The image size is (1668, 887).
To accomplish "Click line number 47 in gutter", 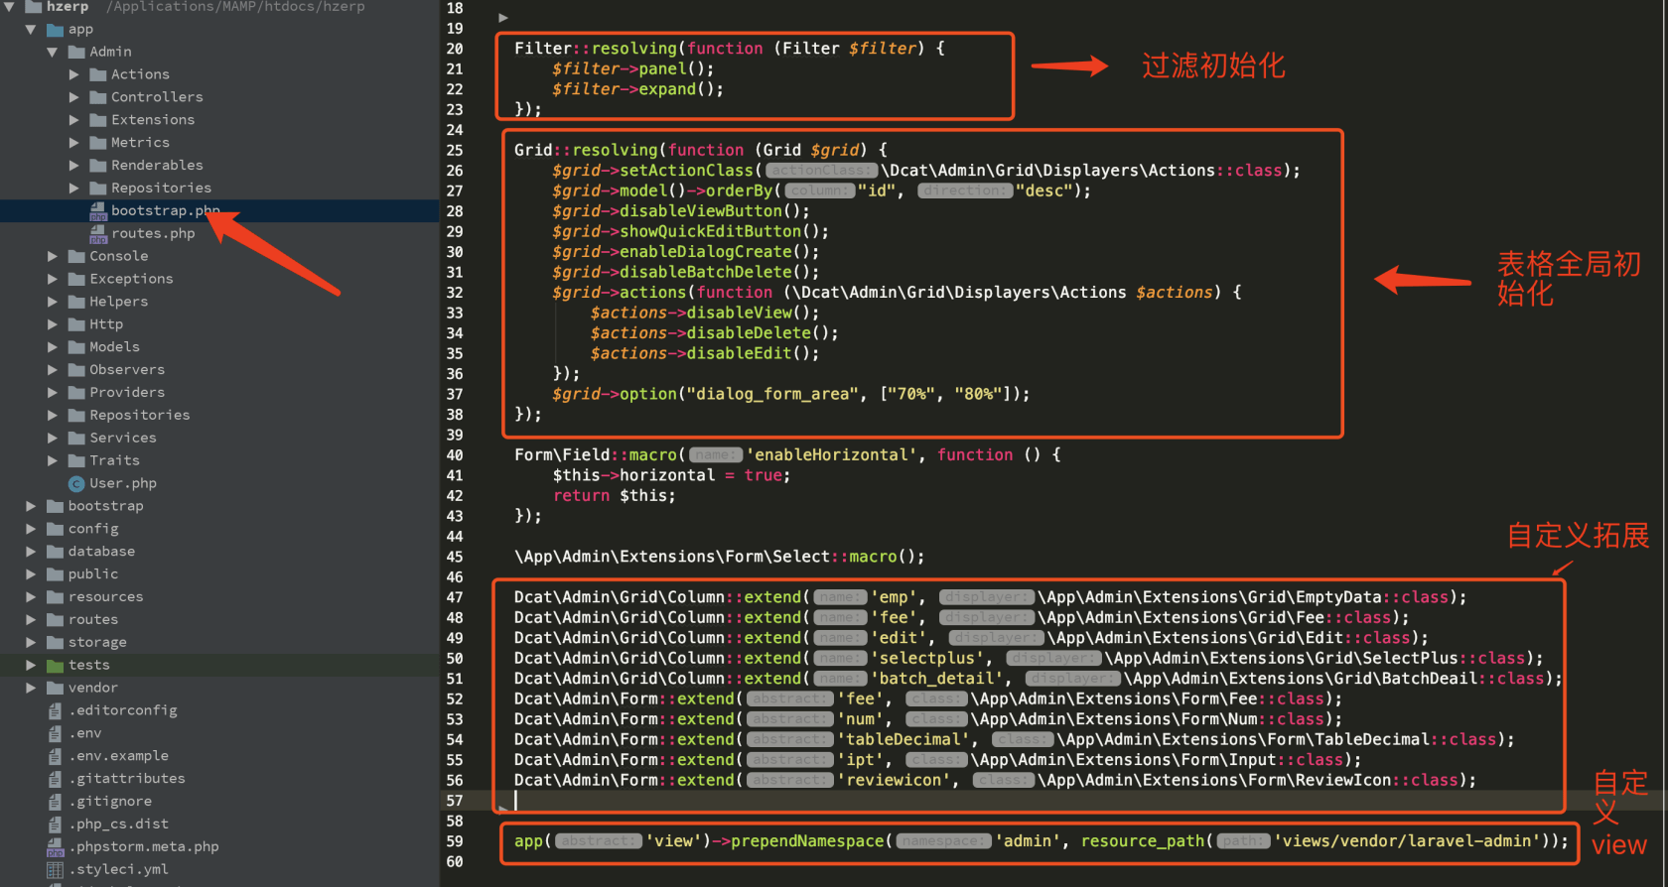I will pyautogui.click(x=455, y=597).
